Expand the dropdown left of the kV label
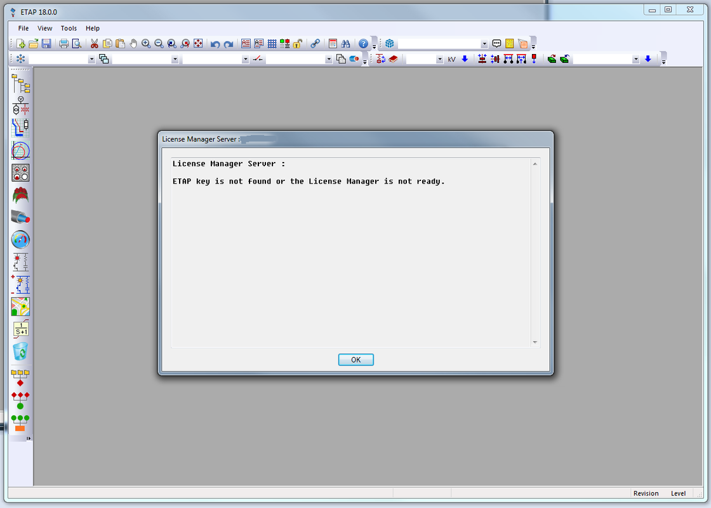The width and height of the screenshot is (711, 508). coord(439,59)
